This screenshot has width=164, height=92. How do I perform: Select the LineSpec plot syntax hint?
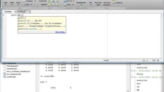click(40, 23)
